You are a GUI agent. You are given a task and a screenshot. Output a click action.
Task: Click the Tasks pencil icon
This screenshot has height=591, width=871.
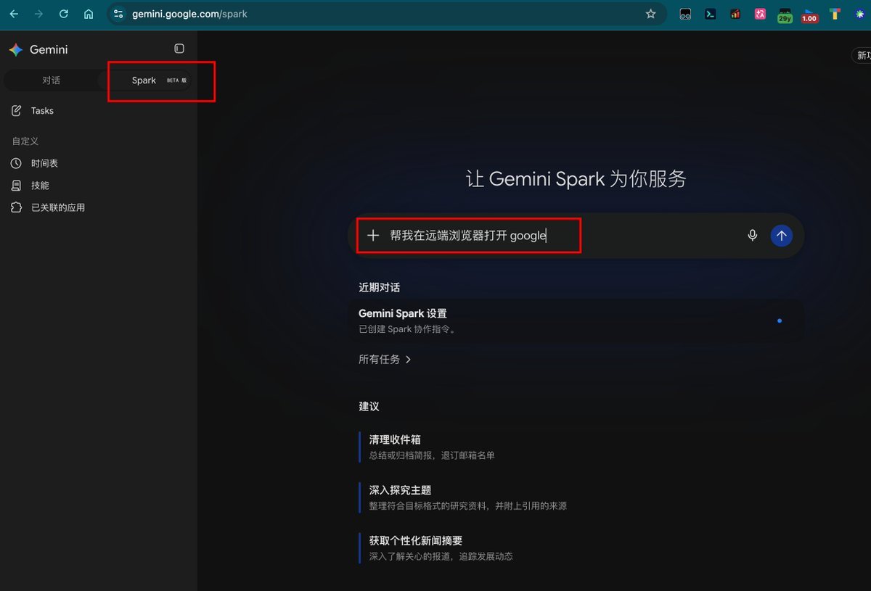pos(17,111)
